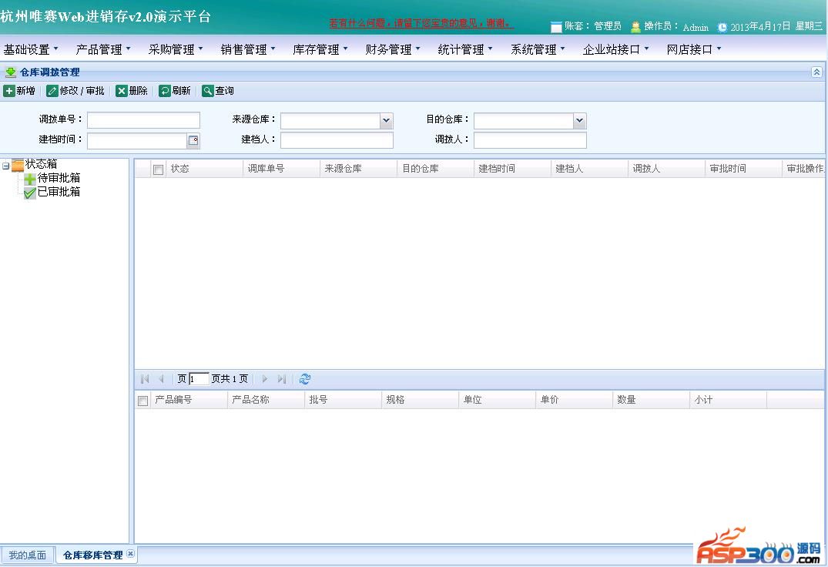
Task: Click the 删除 delete icon
Action: click(122, 91)
